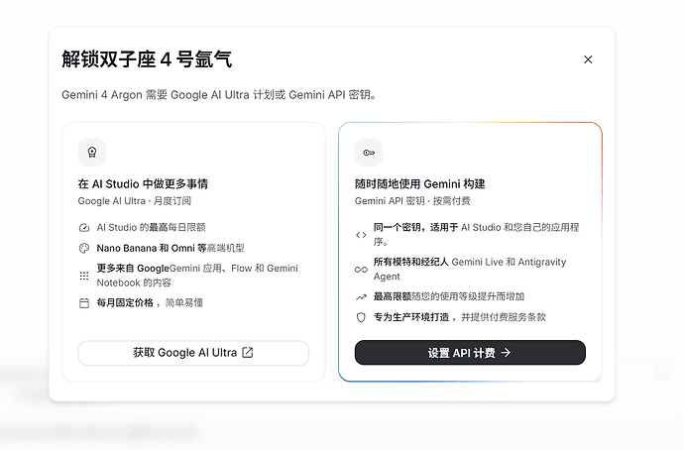684x450 pixels.
Task: Click the apps grid icon beside 更多来自 Google
Action: pos(84,276)
